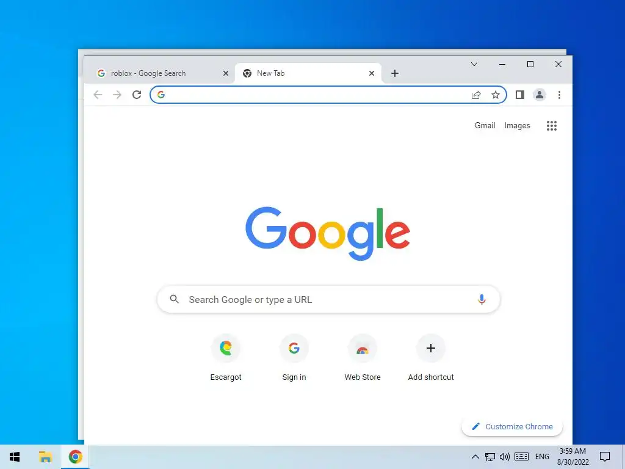Open a new tab with plus button
Viewport: 625px width, 469px height.
(x=395, y=73)
